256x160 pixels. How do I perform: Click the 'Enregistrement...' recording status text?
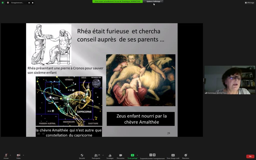[x=17, y=3]
